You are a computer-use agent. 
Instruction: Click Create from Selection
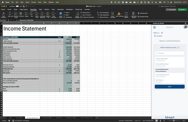tap(87, 17)
